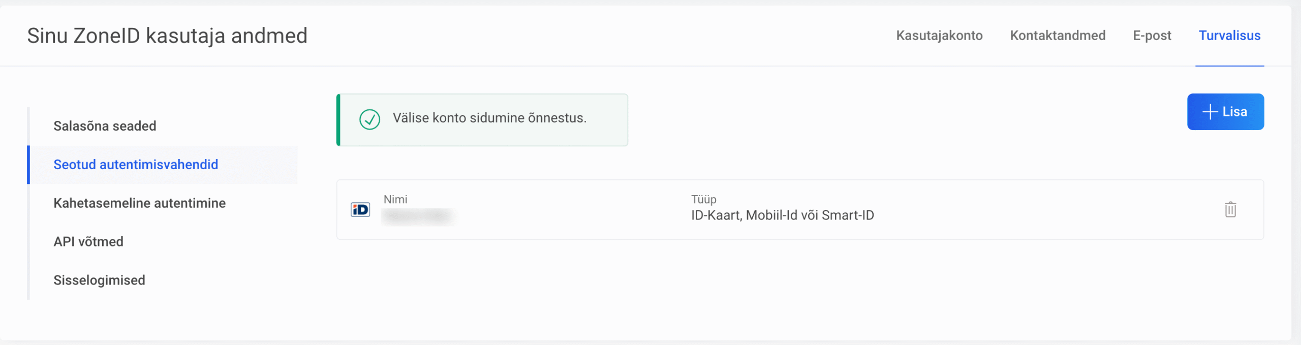The height and width of the screenshot is (345, 1301).
Task: Switch to the Kontaktandmed tab
Action: click(1058, 36)
